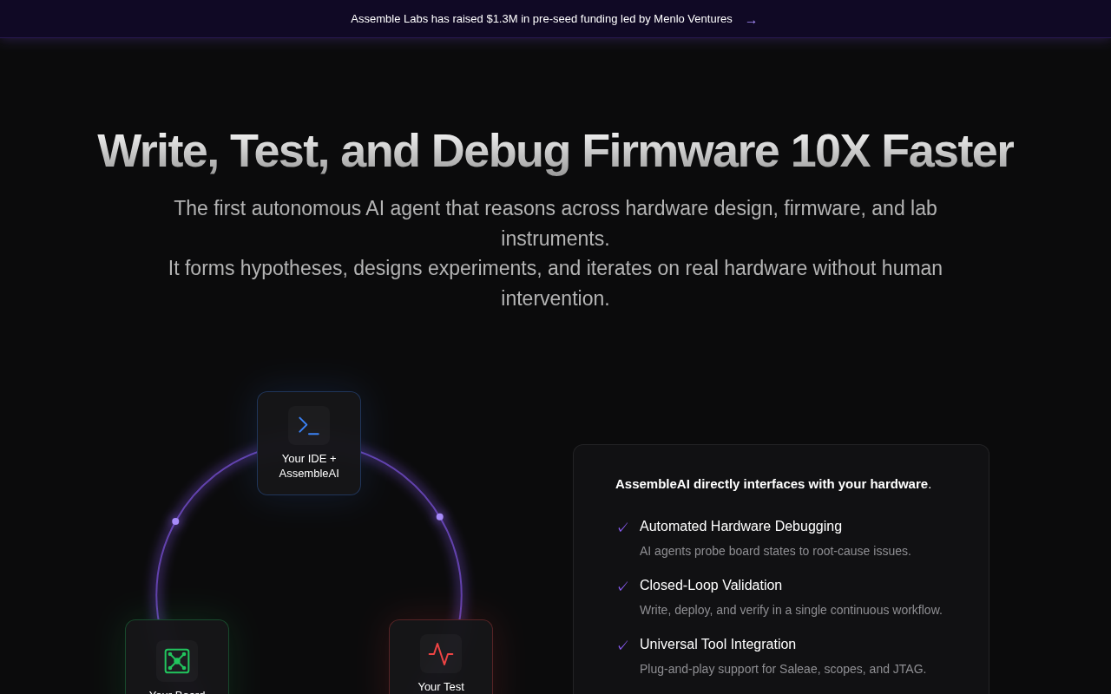Click "AssembleAI directly interfaces with your hardware" heading
The height and width of the screenshot is (694, 1111).
(x=772, y=484)
